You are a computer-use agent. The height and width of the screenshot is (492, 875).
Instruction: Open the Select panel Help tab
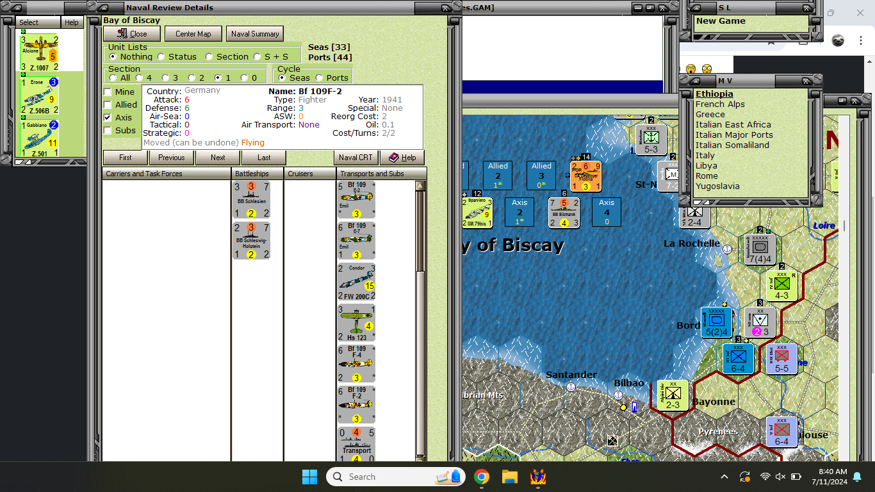[x=72, y=22]
